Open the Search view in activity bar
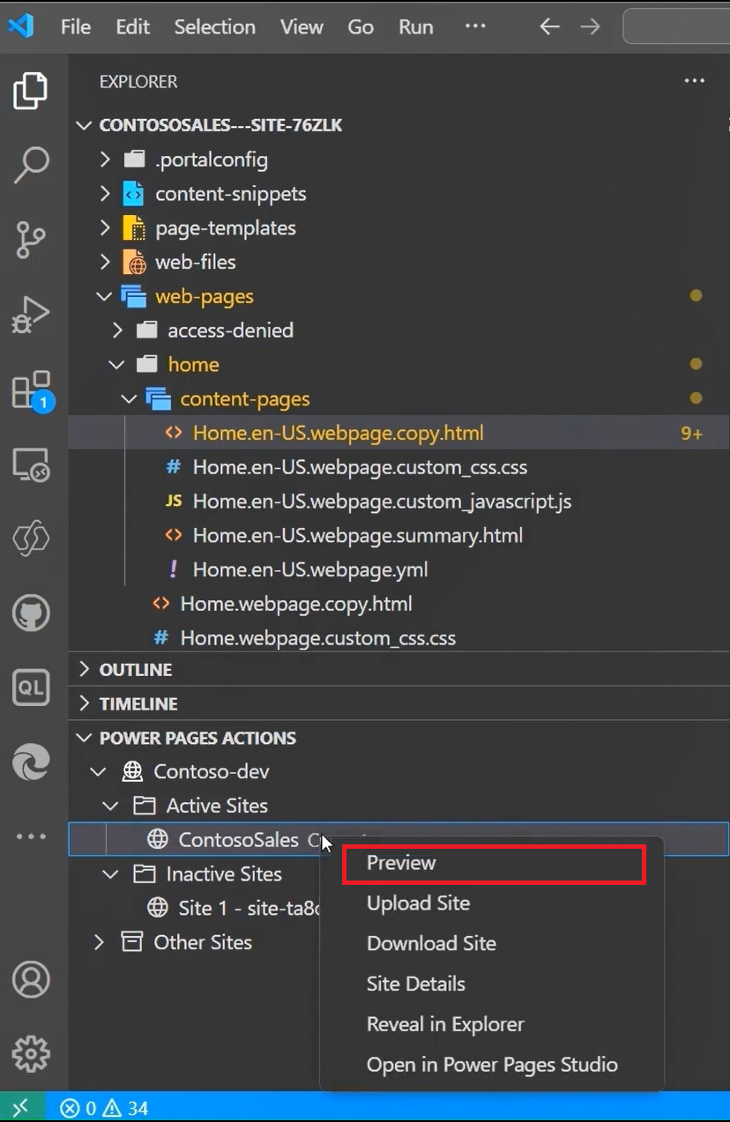Viewport: 730px width, 1122px height. coord(31,165)
